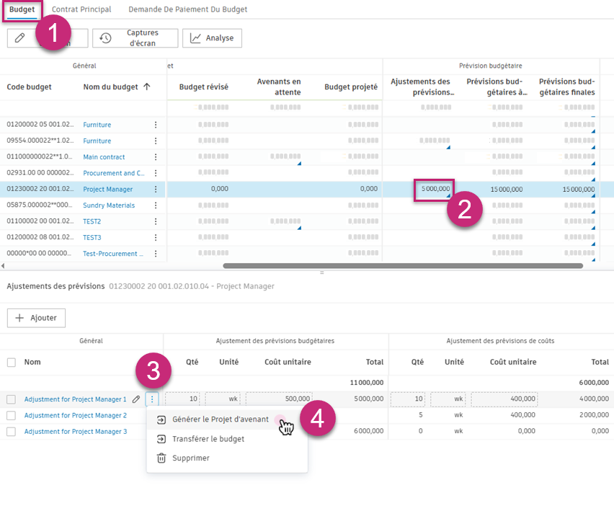This screenshot has width=614, height=506.
Task: Open Adjustment for Project Manager 2 link
Action: point(76,415)
